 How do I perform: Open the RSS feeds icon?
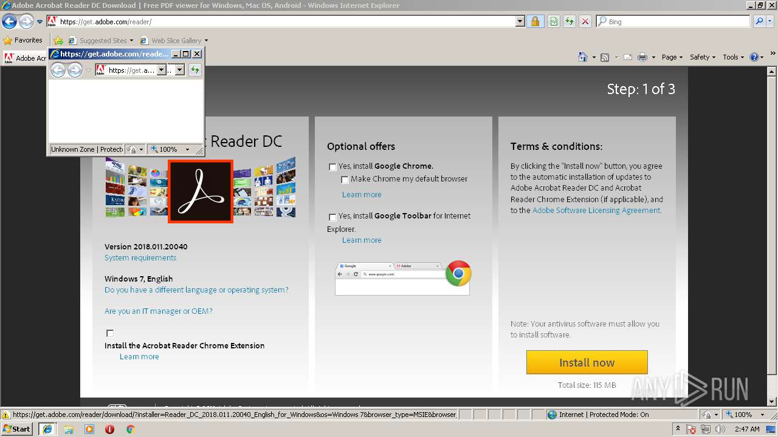click(605, 57)
